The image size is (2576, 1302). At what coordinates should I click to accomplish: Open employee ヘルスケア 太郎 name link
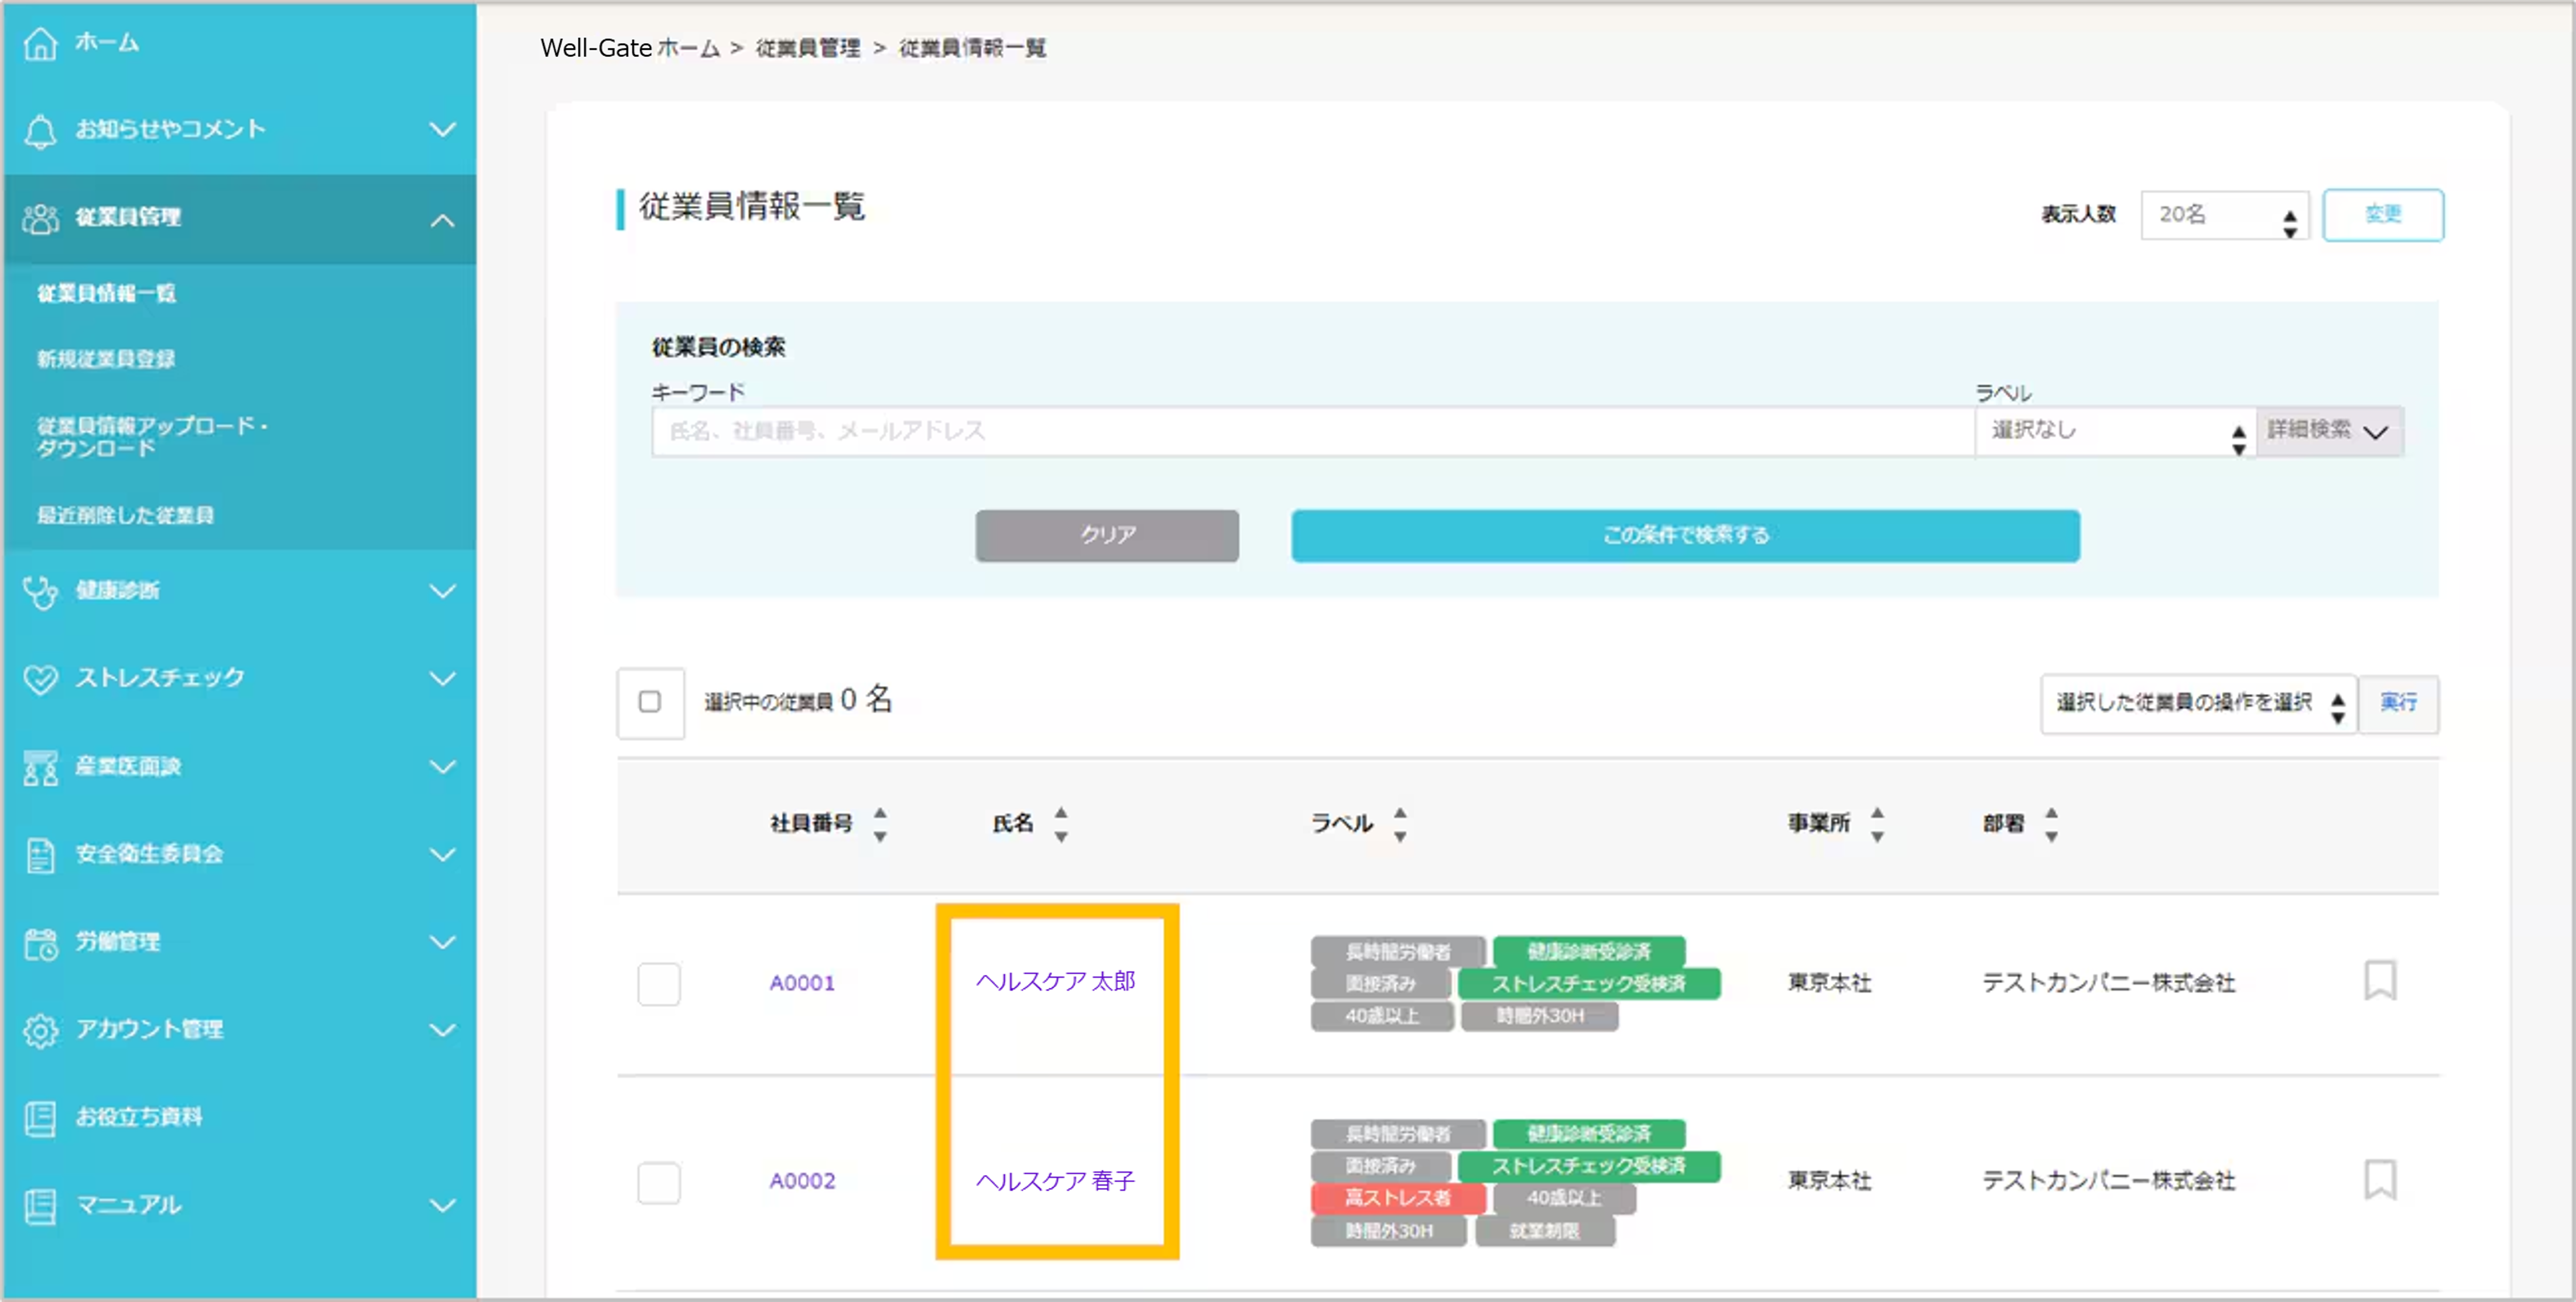pyautogui.click(x=1055, y=981)
